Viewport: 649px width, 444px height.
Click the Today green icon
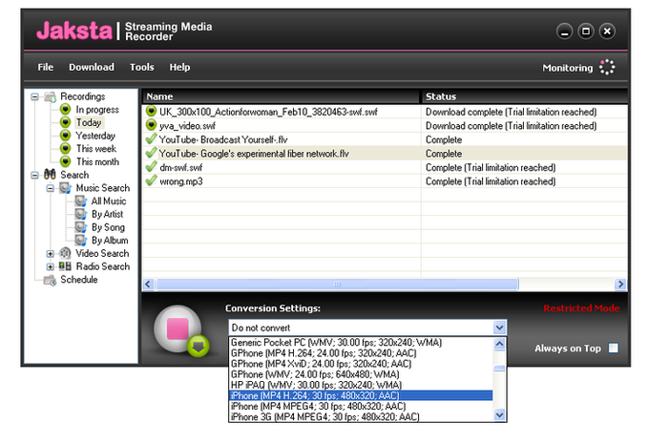tap(66, 122)
